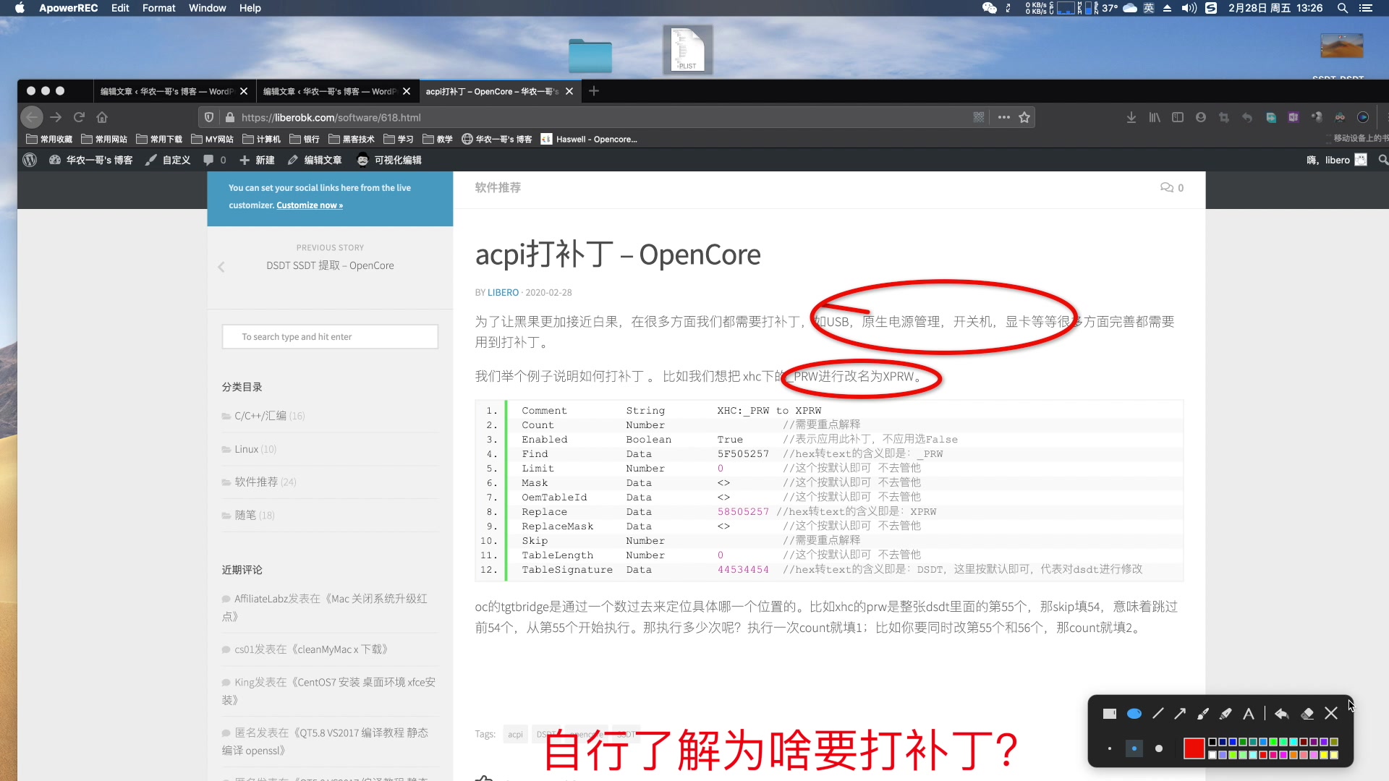Switch to second 编辑文章 WordPress tab
The width and height of the screenshot is (1389, 781).
pyautogui.click(x=336, y=91)
